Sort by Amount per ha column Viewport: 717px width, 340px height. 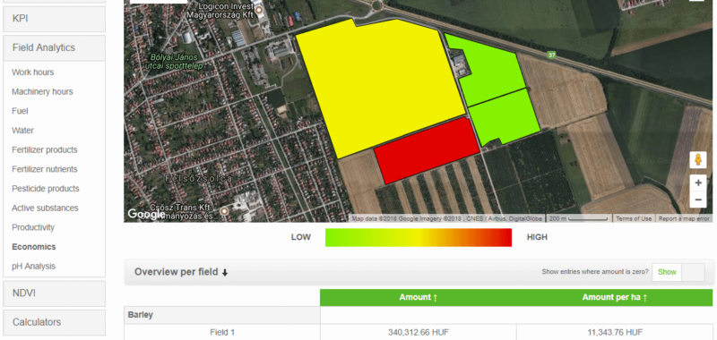point(614,298)
